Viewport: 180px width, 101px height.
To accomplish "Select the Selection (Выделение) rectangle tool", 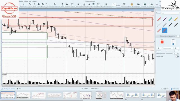I will click(72, 5).
